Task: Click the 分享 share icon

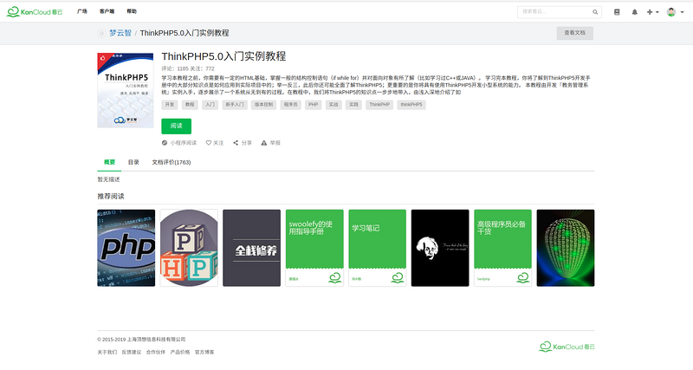Action: pyautogui.click(x=236, y=143)
